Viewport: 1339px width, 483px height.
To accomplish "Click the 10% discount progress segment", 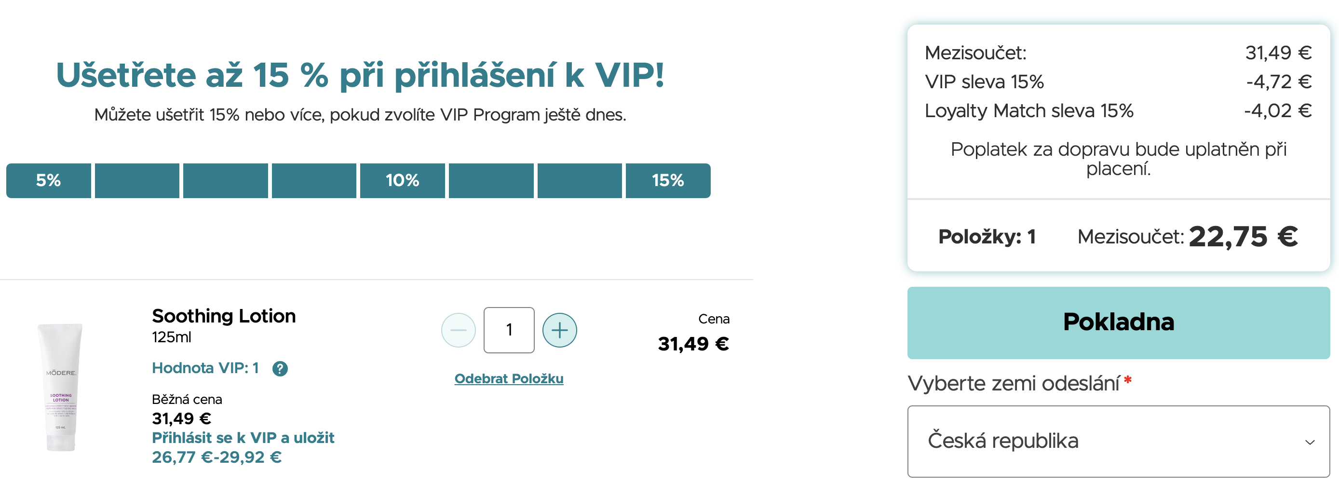I will (402, 180).
